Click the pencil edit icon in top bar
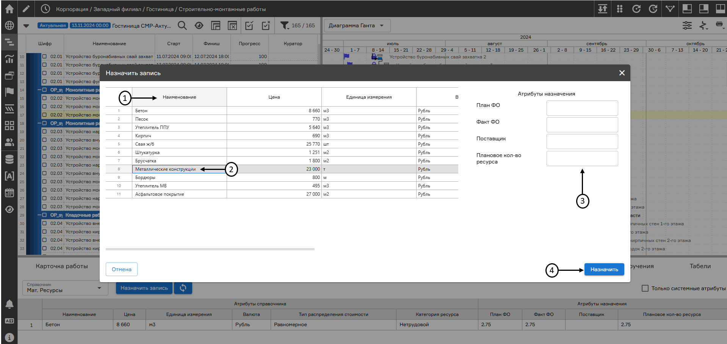Viewport: 727px width, 344px height. point(26,9)
